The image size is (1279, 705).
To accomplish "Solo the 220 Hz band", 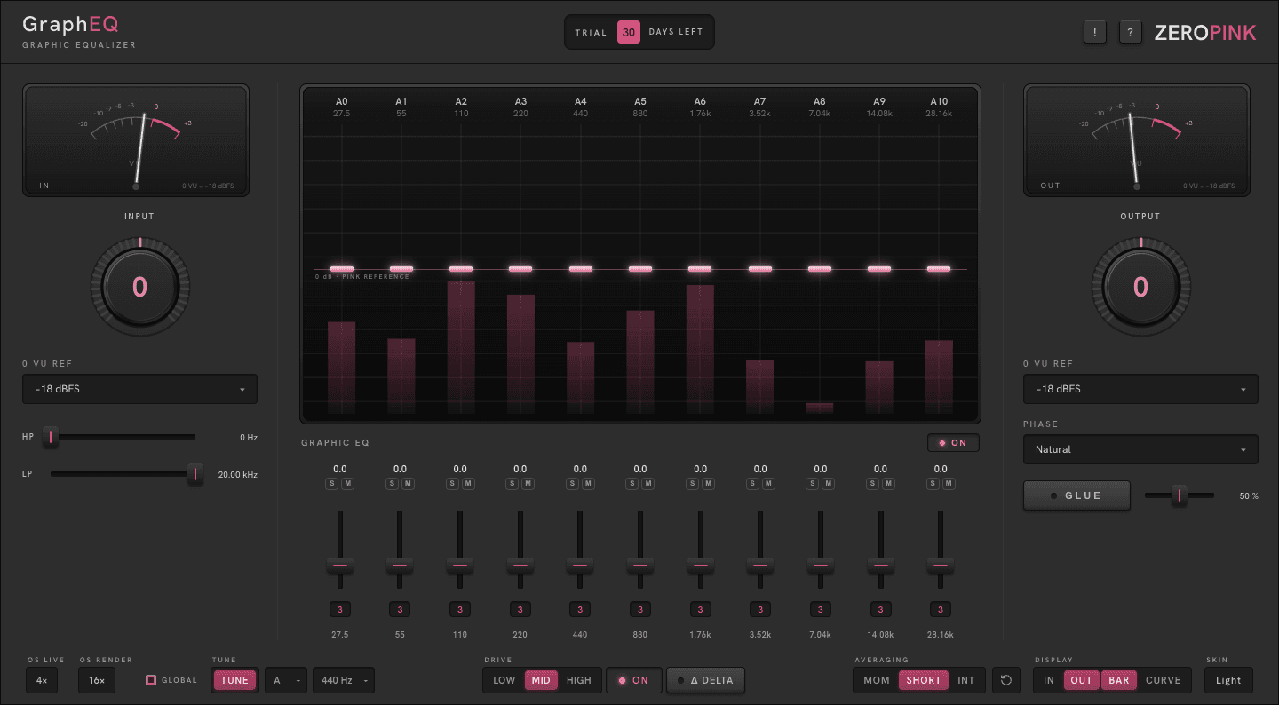I will point(512,484).
